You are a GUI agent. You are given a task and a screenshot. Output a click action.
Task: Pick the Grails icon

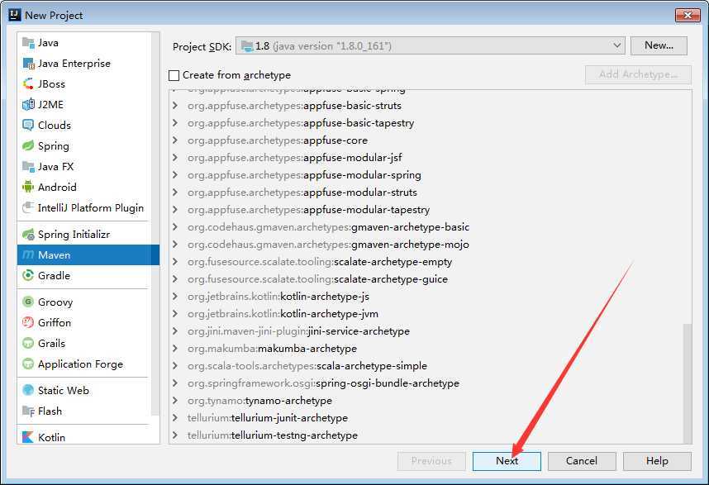pos(28,344)
